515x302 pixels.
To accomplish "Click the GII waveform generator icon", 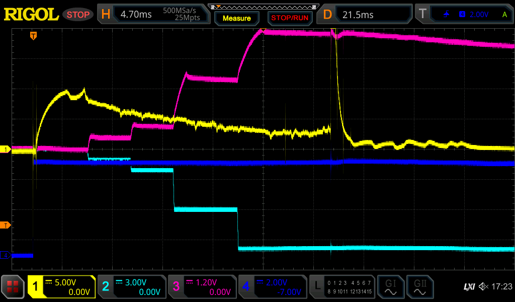I will pyautogui.click(x=419, y=287).
